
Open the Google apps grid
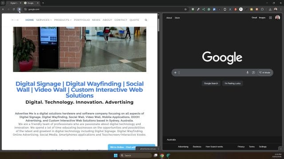[270, 18]
